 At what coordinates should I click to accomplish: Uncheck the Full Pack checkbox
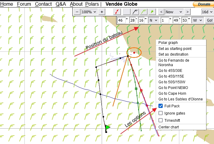click(x=161, y=106)
